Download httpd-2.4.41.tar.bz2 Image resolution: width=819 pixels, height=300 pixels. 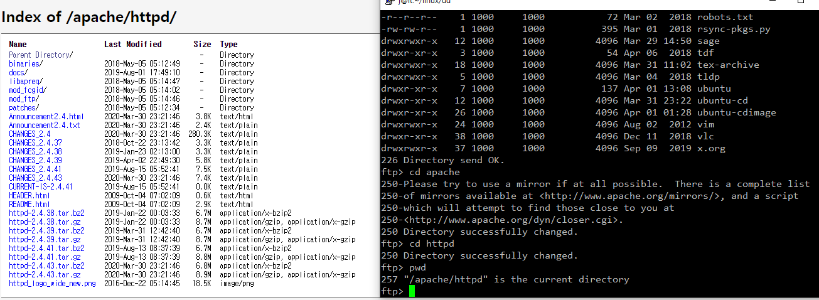46,248
